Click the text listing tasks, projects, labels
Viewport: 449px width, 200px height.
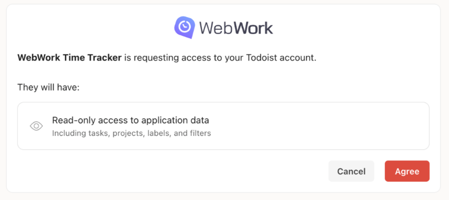(x=131, y=133)
